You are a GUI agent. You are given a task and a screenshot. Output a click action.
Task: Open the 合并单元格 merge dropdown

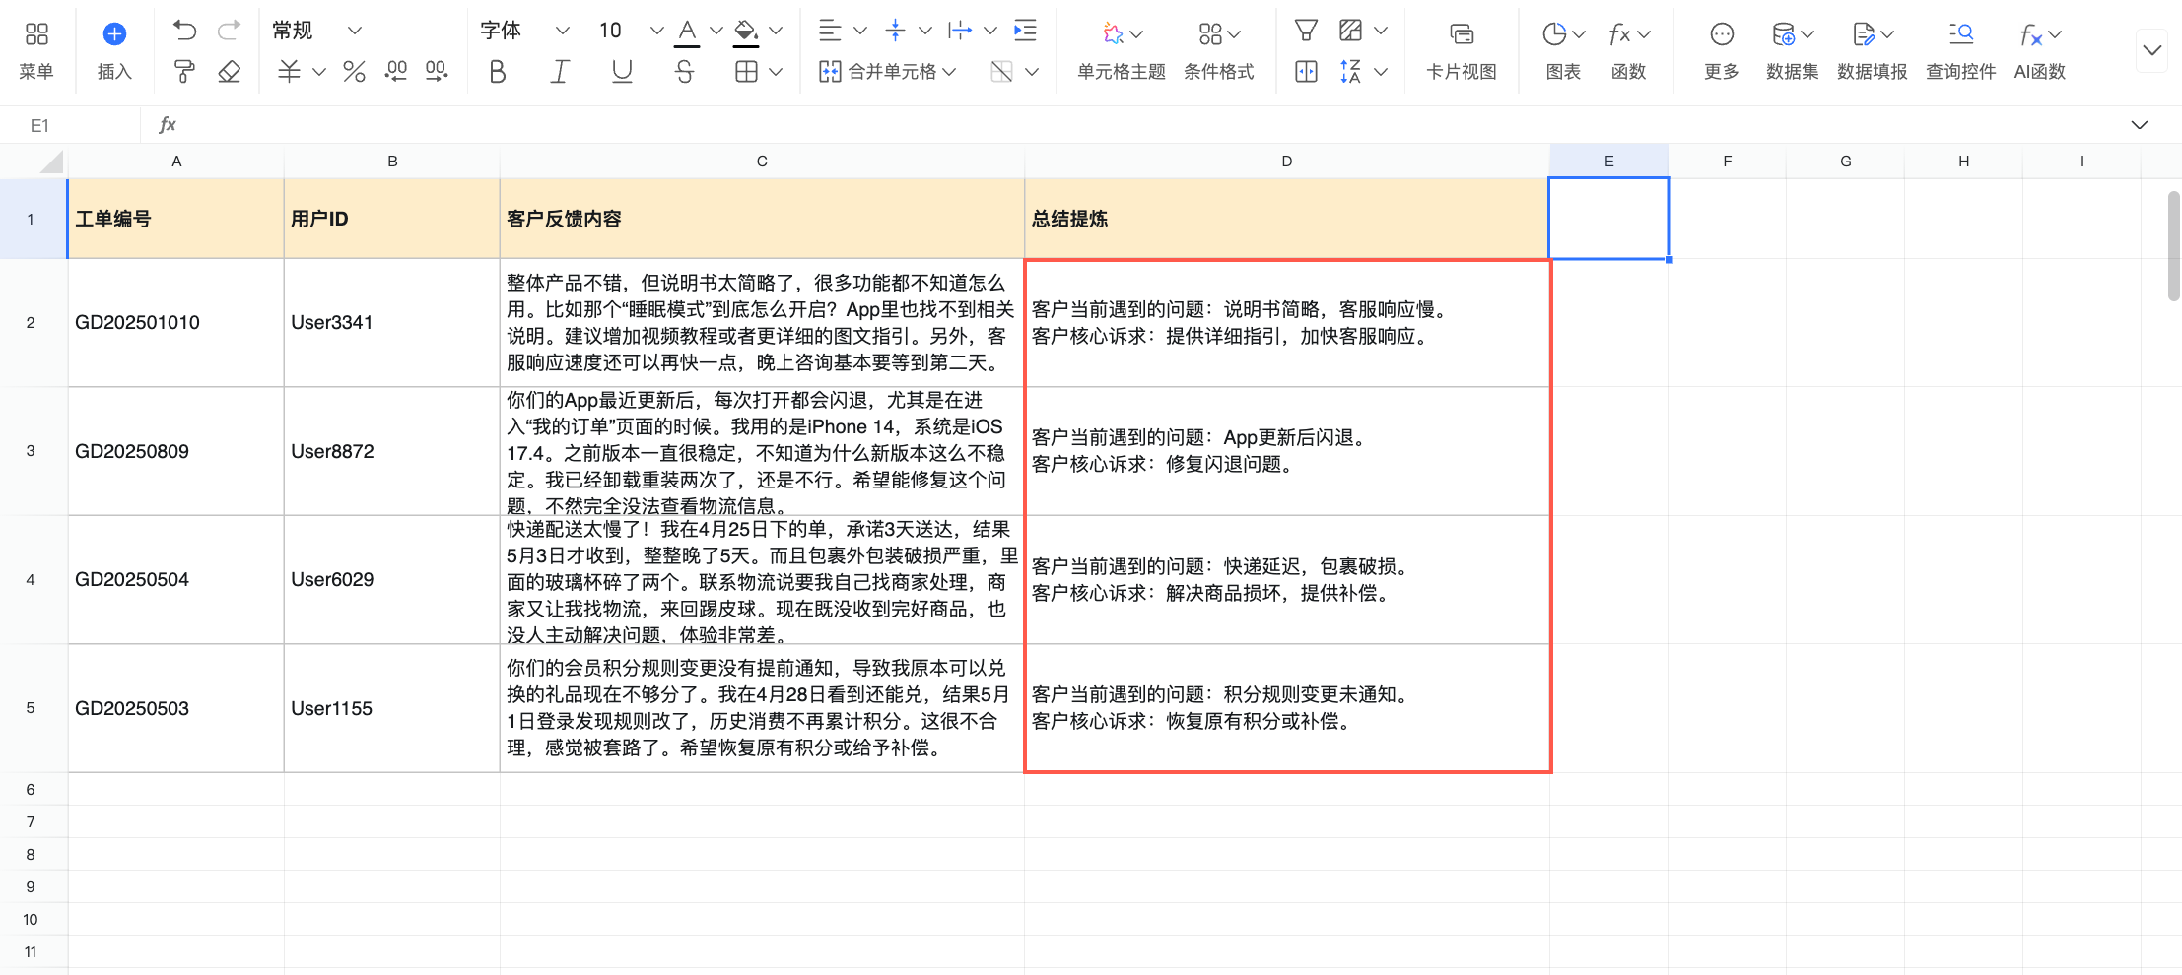click(888, 71)
